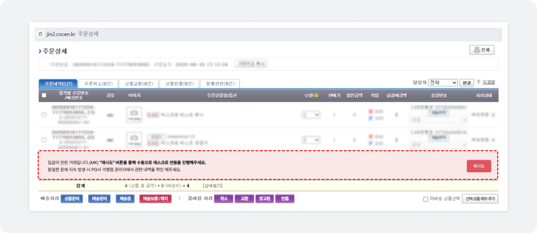Click the lock icon in address bar
Screen dimensions: 537x233
coord(40,34)
